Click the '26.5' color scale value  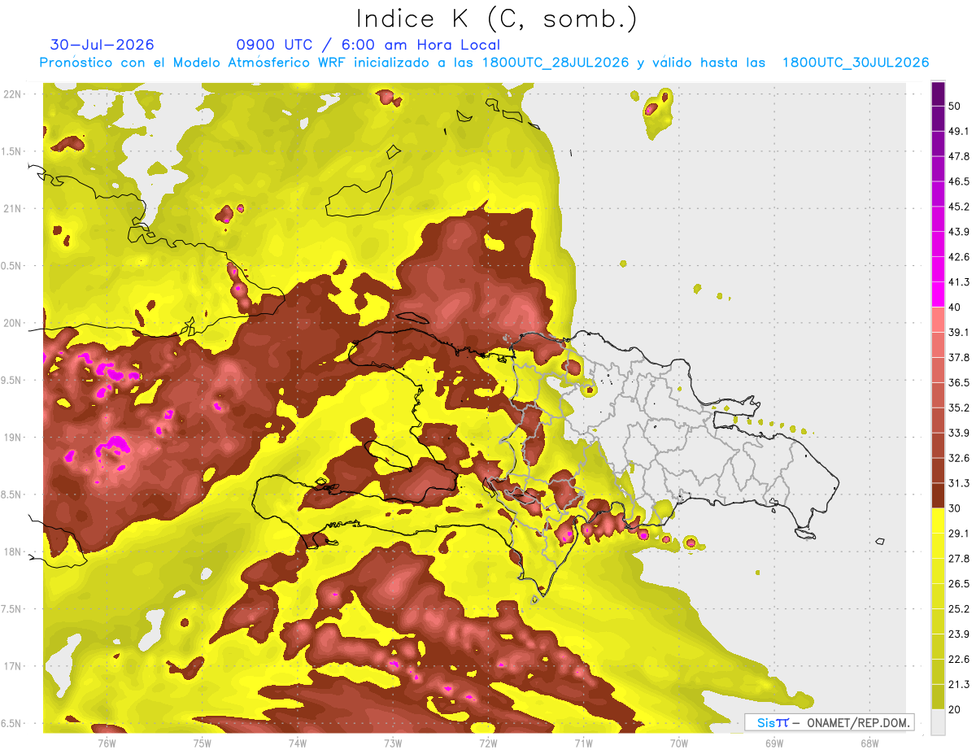(x=959, y=585)
